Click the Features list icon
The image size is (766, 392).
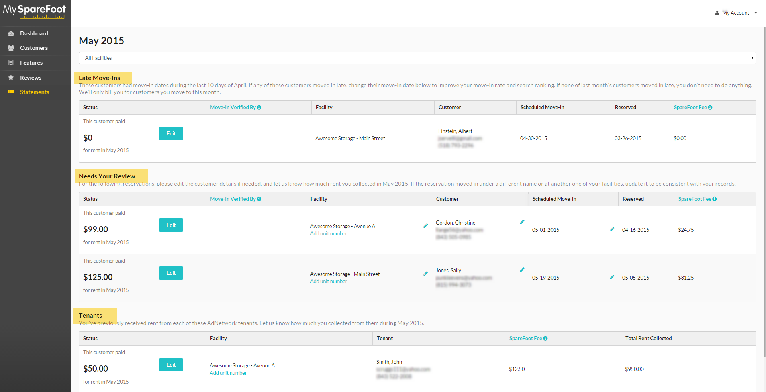click(x=11, y=63)
